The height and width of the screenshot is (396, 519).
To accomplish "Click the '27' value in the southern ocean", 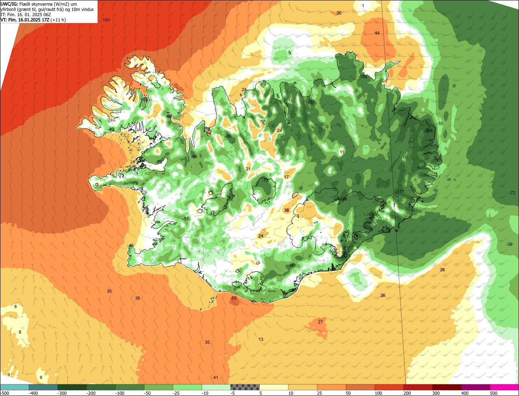I will [x=320, y=322].
